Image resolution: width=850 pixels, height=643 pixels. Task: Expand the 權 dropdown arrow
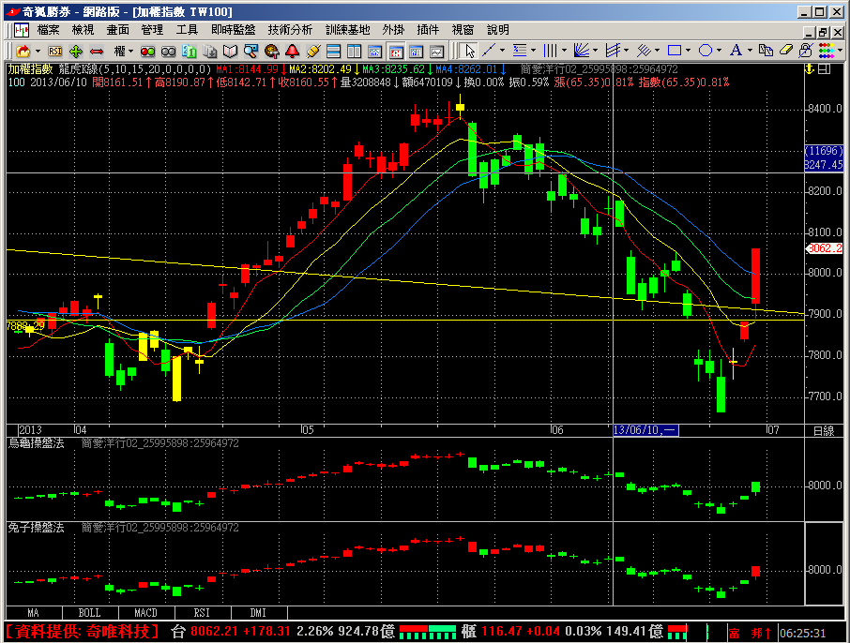(x=130, y=51)
